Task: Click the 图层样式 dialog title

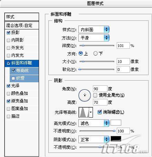Action: pos(95,3)
